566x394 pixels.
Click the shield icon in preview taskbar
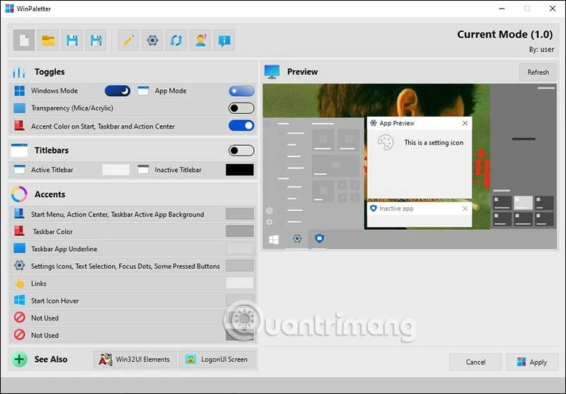coord(320,238)
